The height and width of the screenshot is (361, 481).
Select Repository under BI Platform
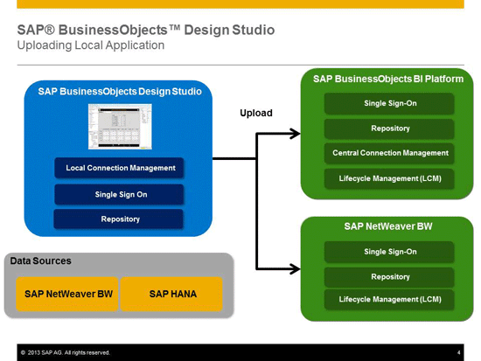click(389, 128)
